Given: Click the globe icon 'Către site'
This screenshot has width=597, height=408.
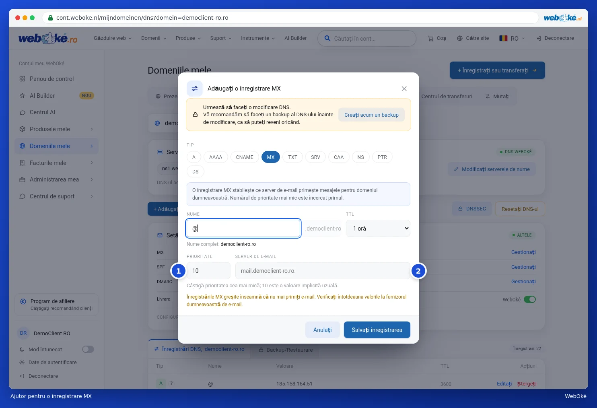Looking at the screenshot, I should pyautogui.click(x=473, y=38).
